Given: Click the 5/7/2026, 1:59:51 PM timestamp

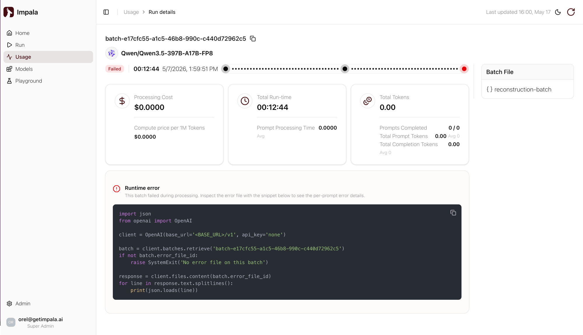Looking at the screenshot, I should [190, 69].
